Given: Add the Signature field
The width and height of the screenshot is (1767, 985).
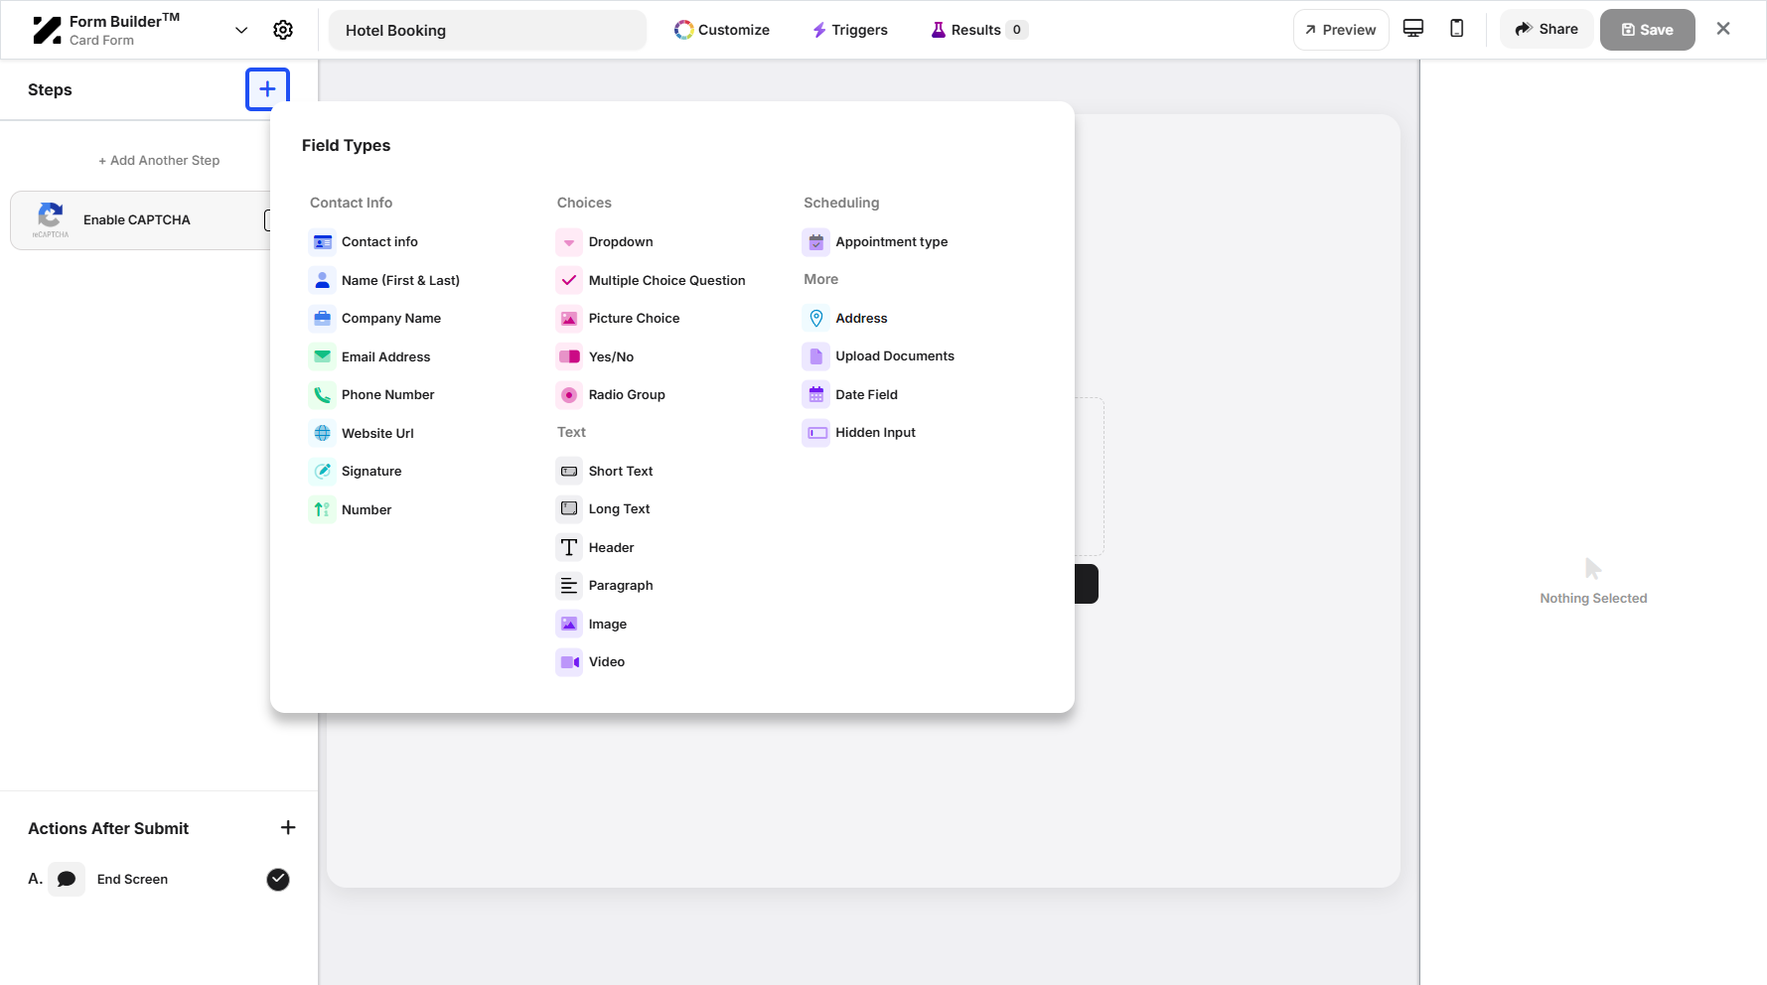Looking at the screenshot, I should tap(356, 471).
